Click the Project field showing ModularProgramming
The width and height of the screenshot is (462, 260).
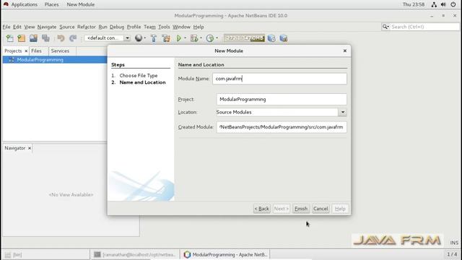[x=282, y=100]
